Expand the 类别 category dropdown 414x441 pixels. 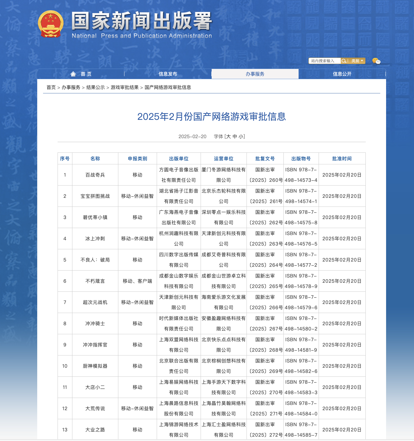(357, 61)
